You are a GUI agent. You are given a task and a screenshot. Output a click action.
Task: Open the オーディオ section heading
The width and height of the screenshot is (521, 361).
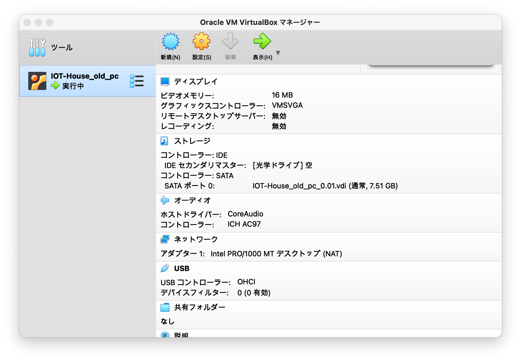192,200
